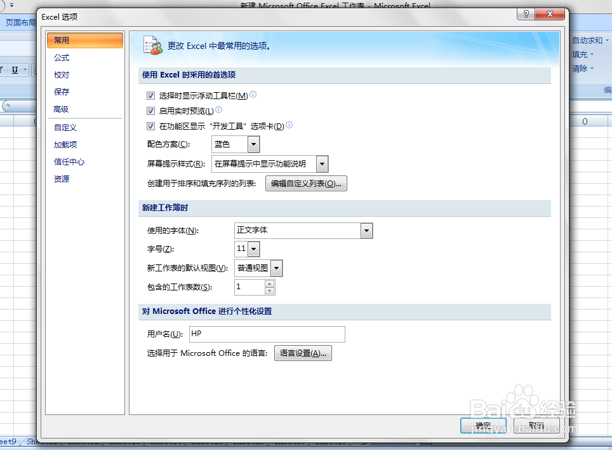This screenshot has height=450, width=612.
Task: Cancel dialog with 取消 button
Action: click(536, 425)
